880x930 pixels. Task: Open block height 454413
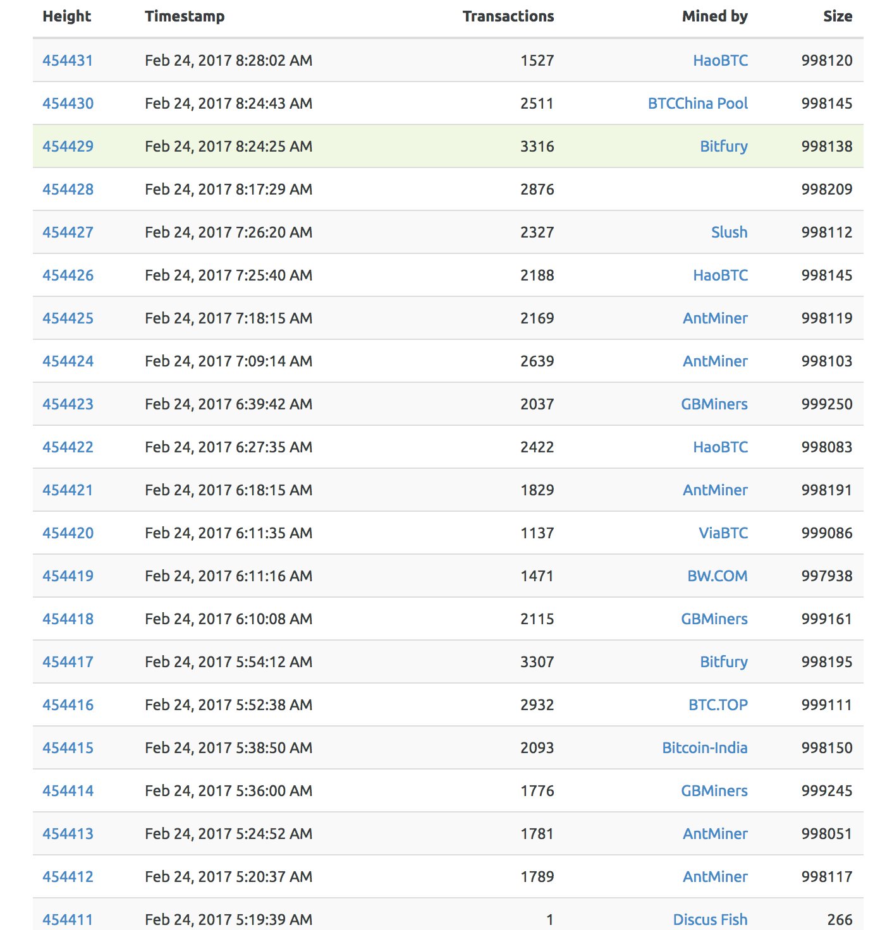(68, 834)
